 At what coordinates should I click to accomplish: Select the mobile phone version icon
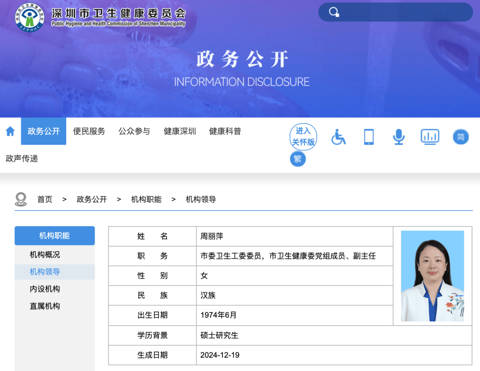(368, 137)
